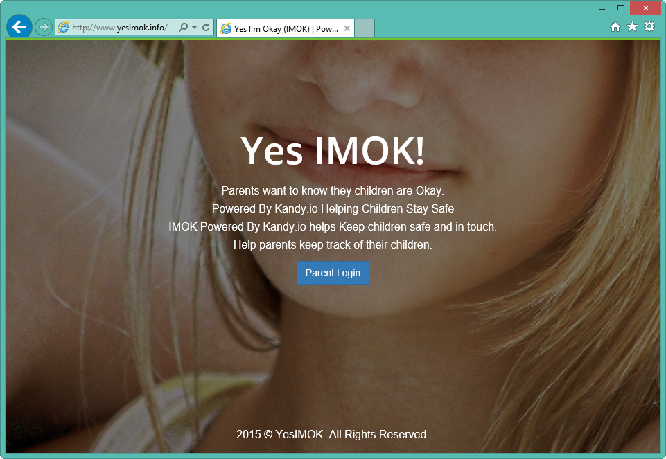Viewport: 666px width, 459px height.
Task: Maximize the browser window
Action: click(x=620, y=8)
